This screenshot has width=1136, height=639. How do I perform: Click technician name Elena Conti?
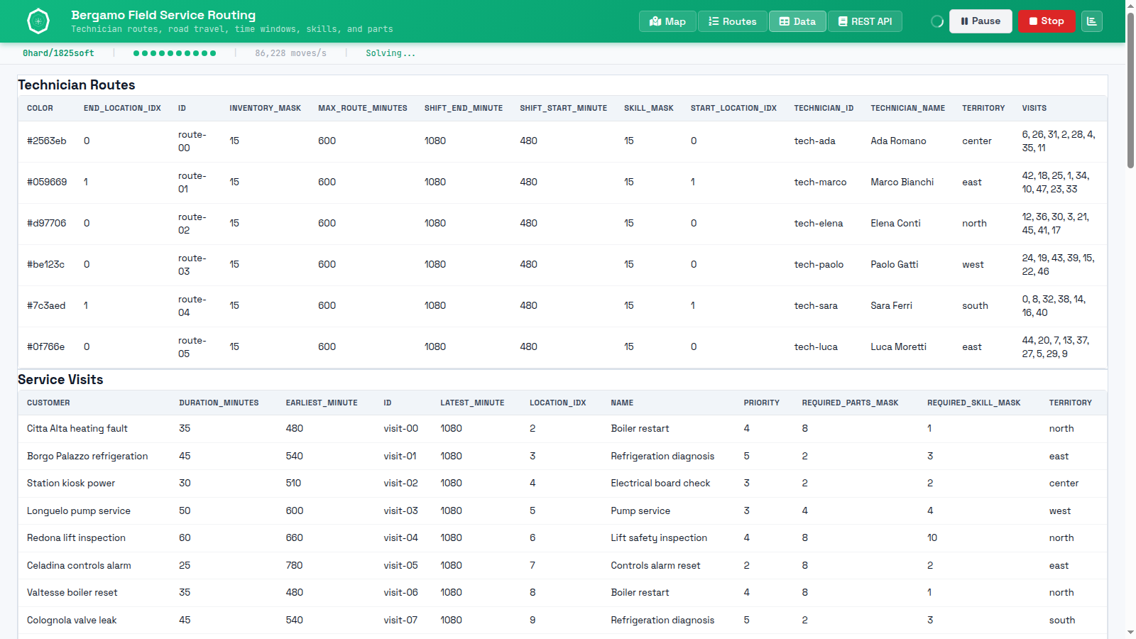(895, 224)
